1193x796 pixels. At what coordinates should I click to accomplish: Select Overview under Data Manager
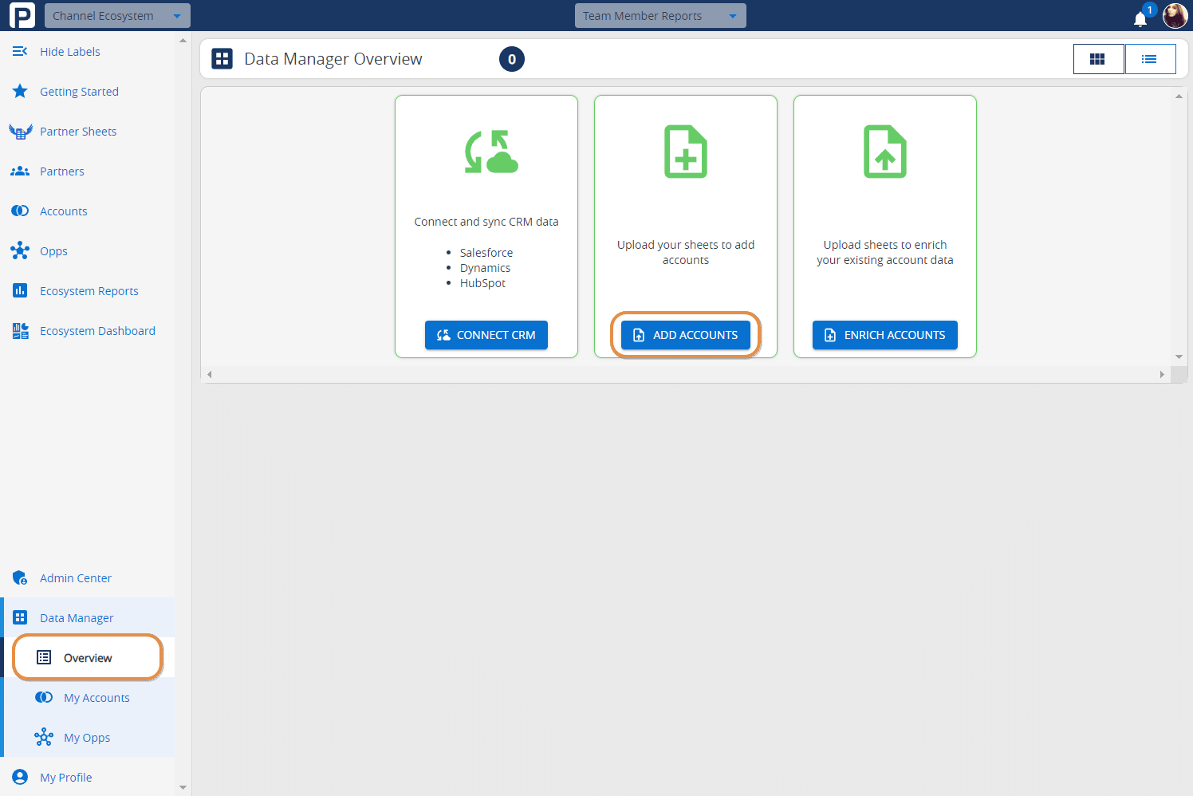tap(87, 657)
